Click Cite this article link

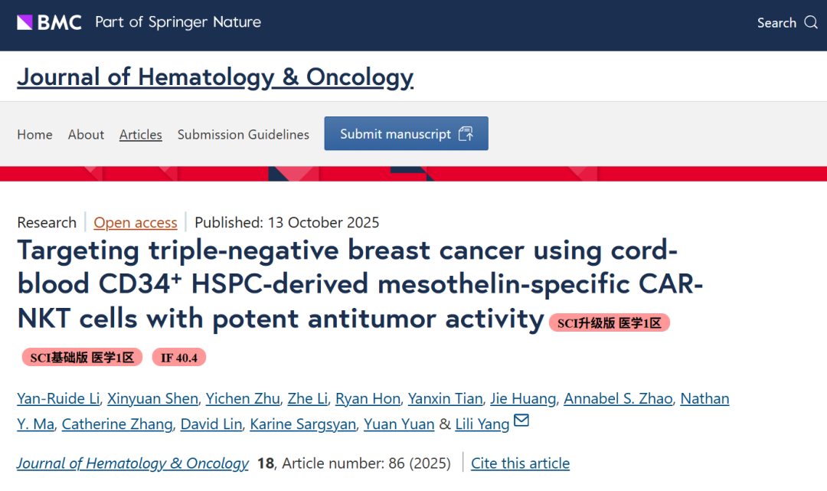tap(520, 463)
